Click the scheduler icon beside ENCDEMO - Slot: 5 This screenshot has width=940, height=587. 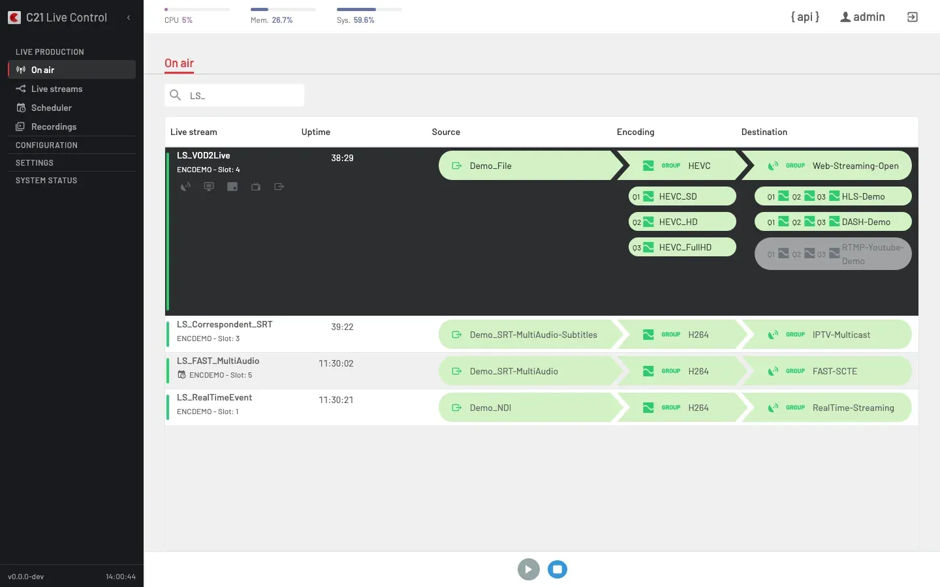pyautogui.click(x=181, y=375)
